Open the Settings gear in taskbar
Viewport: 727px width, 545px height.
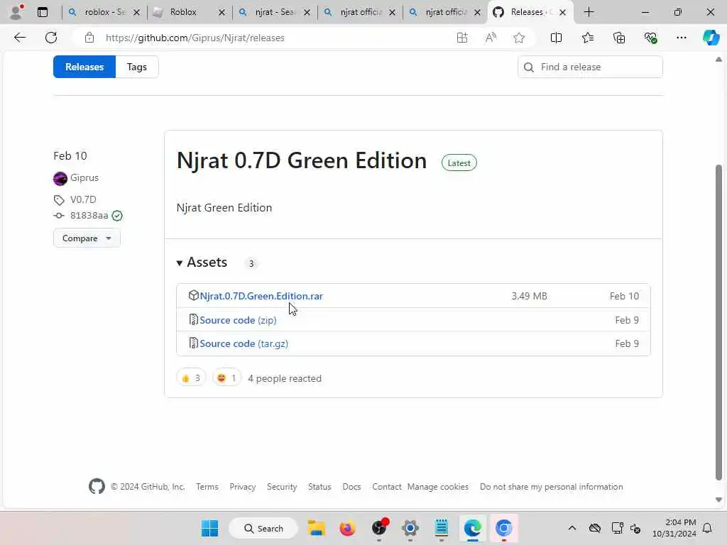[410, 528]
